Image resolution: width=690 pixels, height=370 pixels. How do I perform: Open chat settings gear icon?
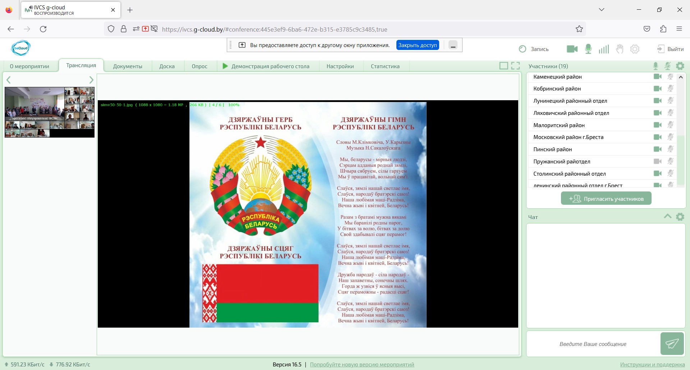[680, 217]
